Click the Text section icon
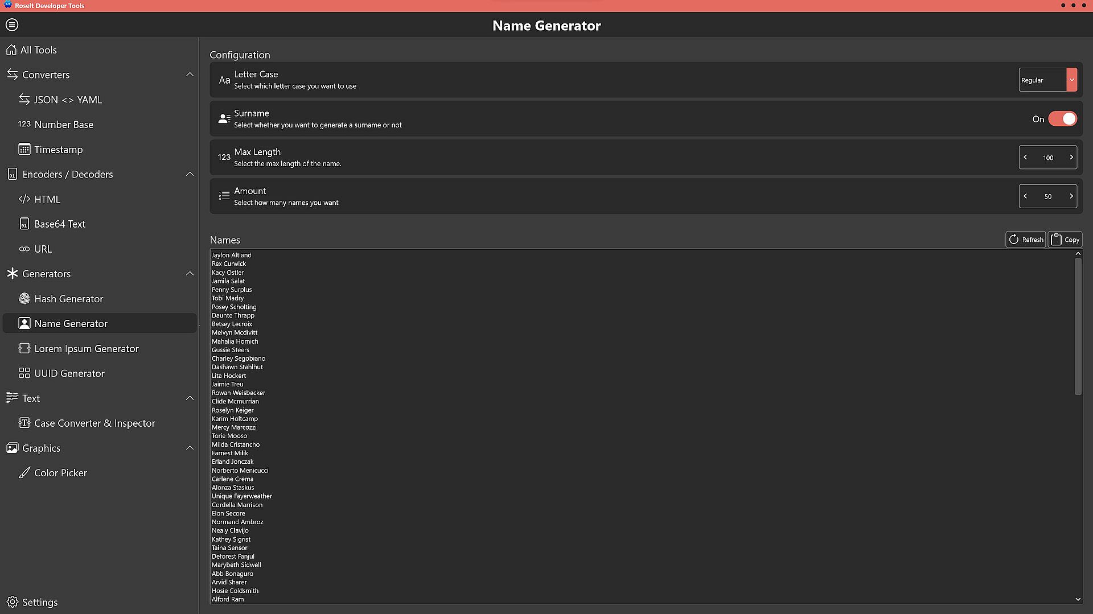The height and width of the screenshot is (614, 1093). point(12,398)
